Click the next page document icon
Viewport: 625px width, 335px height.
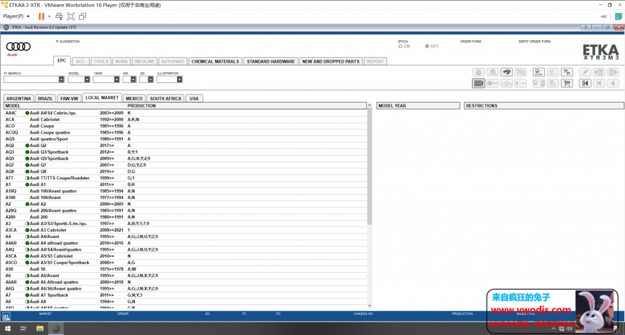(613, 72)
